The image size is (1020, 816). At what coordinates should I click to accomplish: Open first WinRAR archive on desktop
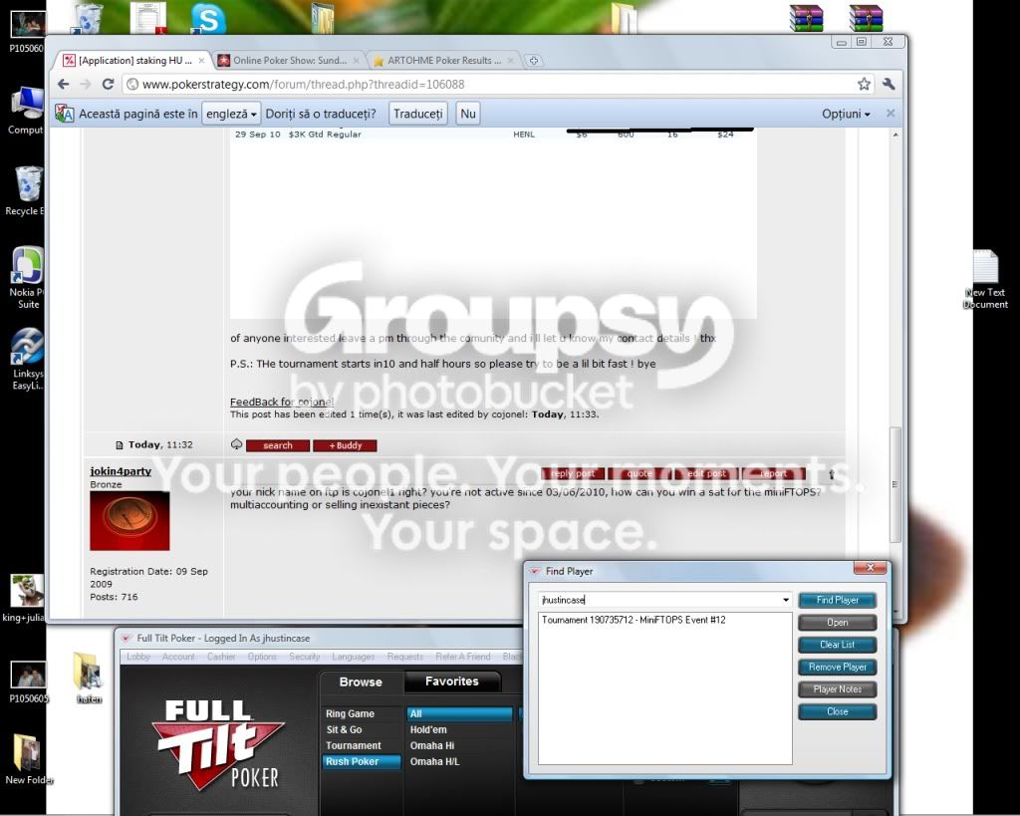coord(806,18)
